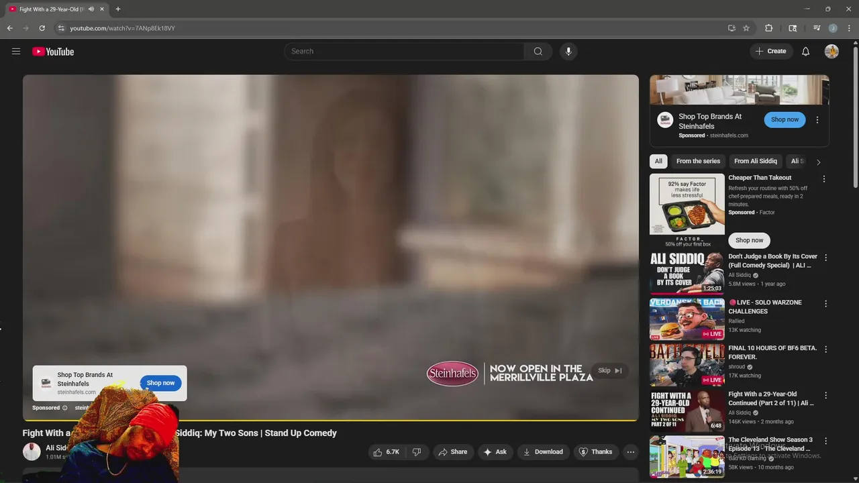The image size is (859, 483).
Task: Expand filter chips with right chevron
Action: pos(818,162)
